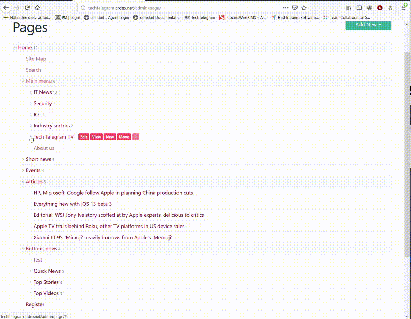Expand the Top Stories node
This screenshot has height=319, width=411.
tap(31, 282)
